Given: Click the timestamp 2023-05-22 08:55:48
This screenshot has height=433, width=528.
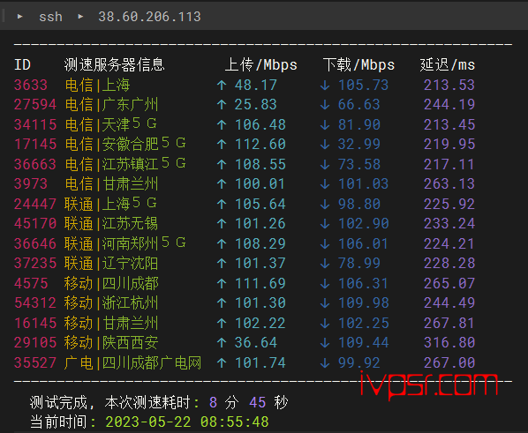Looking at the screenshot, I should coord(187,422).
